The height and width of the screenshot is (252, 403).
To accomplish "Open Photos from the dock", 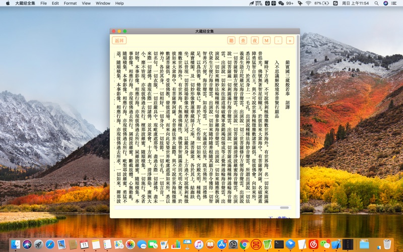I will (x=130, y=244).
